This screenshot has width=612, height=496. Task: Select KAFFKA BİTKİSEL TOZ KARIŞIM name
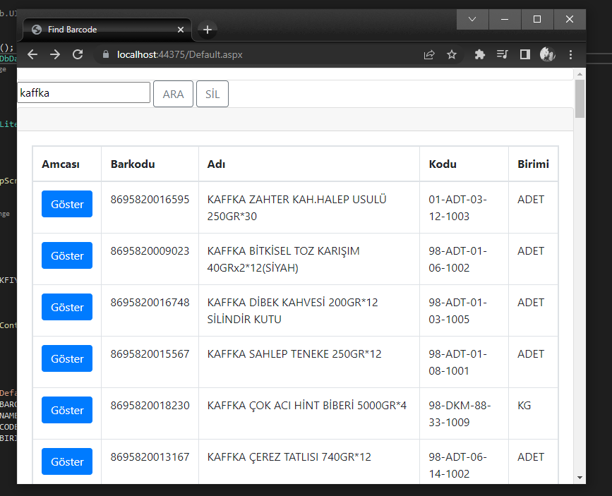tap(283, 259)
